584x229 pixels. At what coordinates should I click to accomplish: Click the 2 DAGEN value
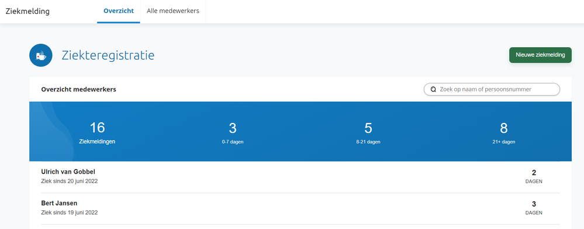point(534,177)
